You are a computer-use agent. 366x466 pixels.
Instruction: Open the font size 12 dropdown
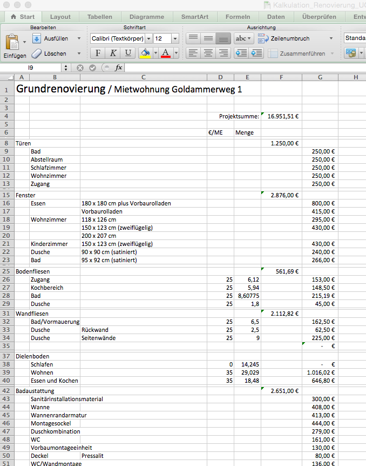pyautogui.click(x=175, y=39)
